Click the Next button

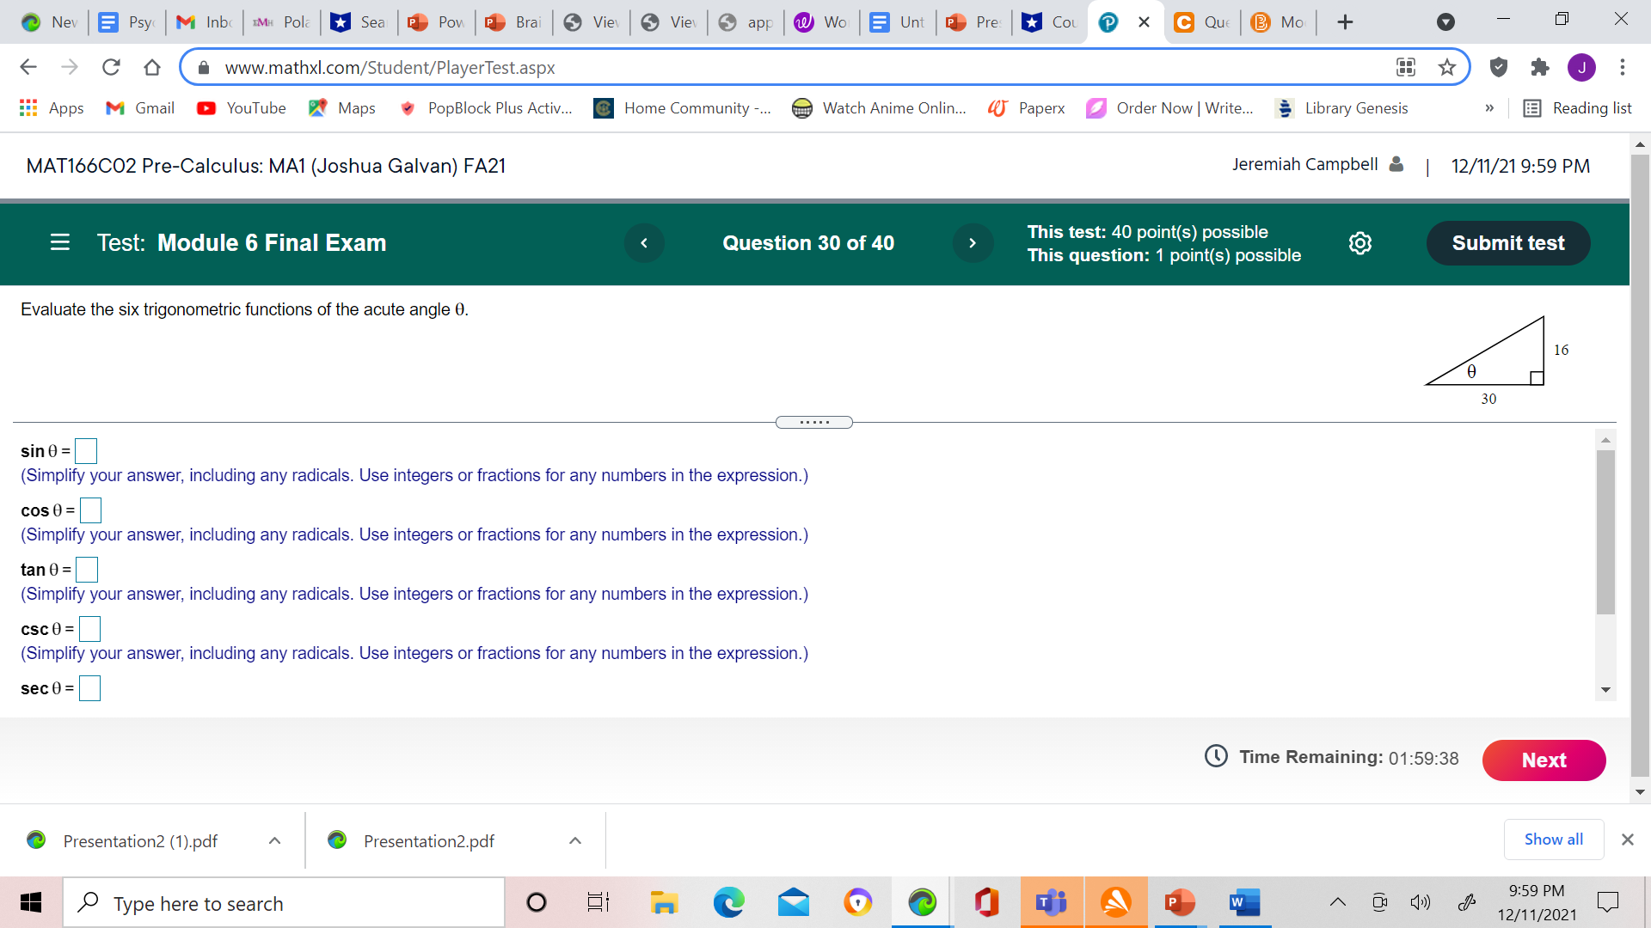(1544, 760)
